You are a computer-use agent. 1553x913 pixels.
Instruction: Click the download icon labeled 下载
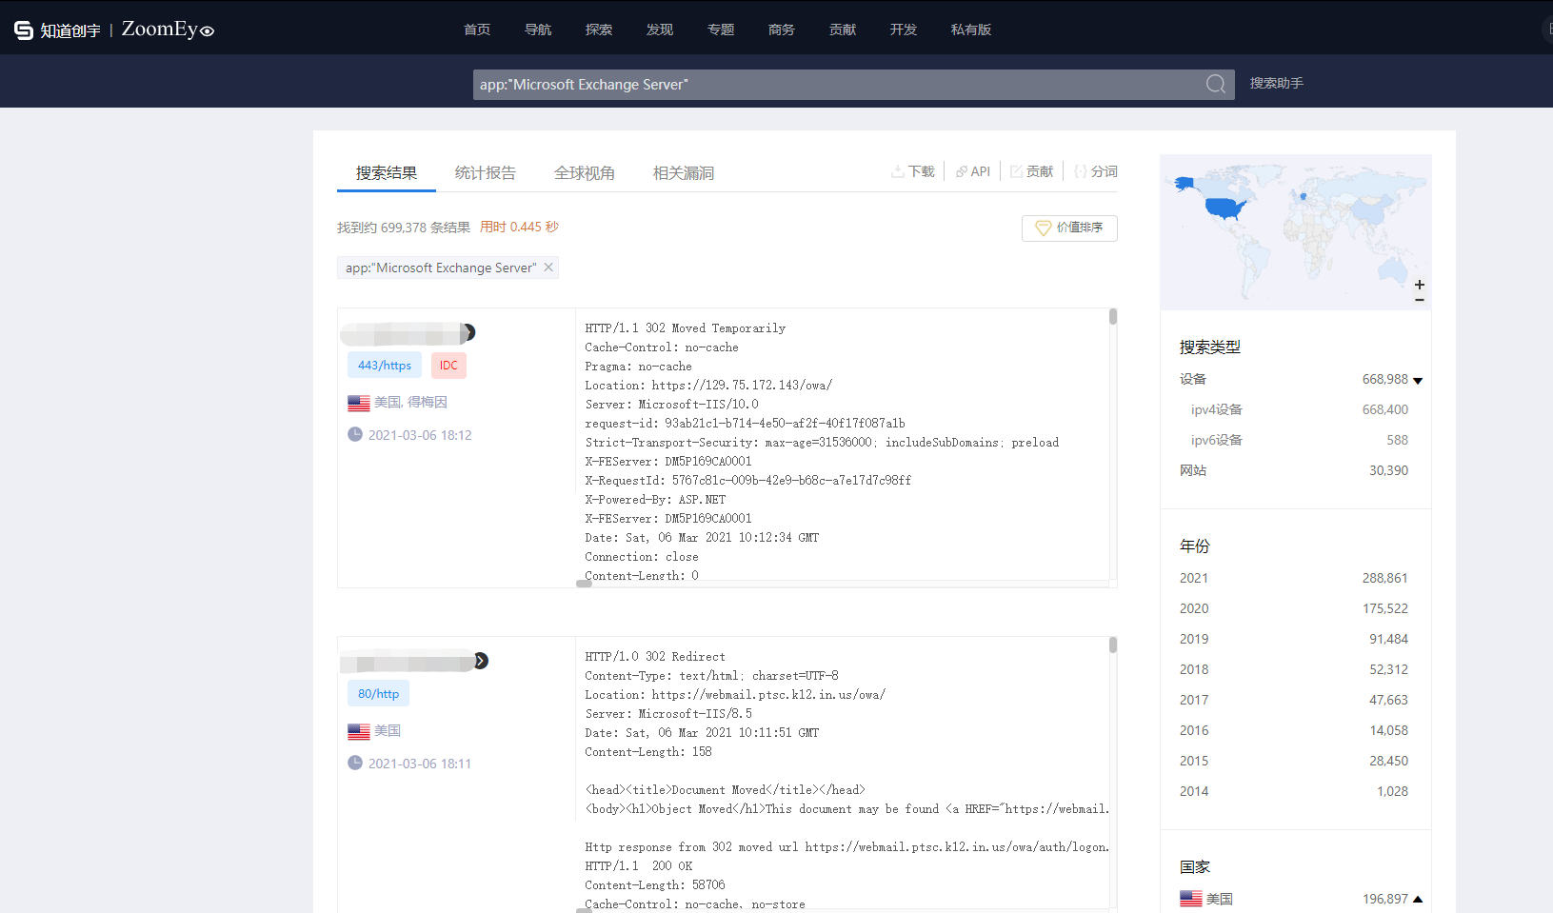(x=898, y=171)
